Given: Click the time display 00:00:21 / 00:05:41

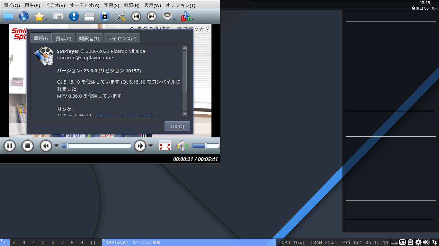Looking at the screenshot, I should point(195,159).
